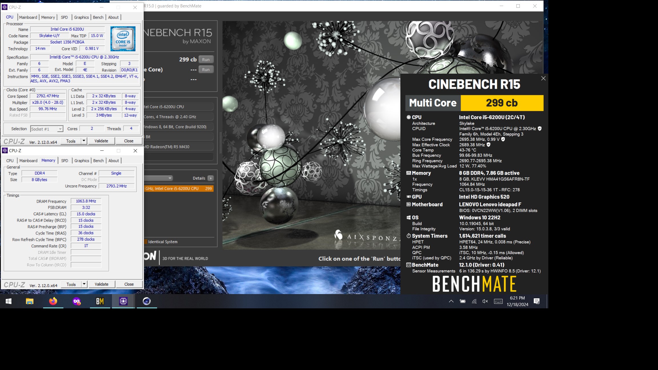
Task: Click the top CPU-Z window title icon
Action: (5, 7)
